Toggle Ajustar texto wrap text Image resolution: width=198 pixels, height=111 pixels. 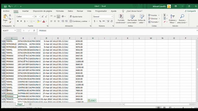tap(76, 16)
